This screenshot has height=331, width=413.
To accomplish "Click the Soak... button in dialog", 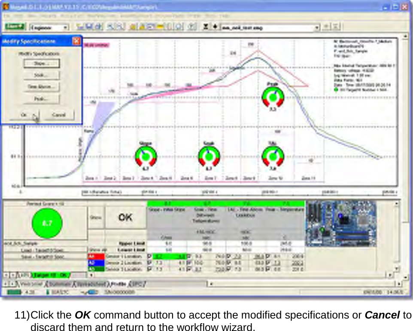I will coord(42,75).
